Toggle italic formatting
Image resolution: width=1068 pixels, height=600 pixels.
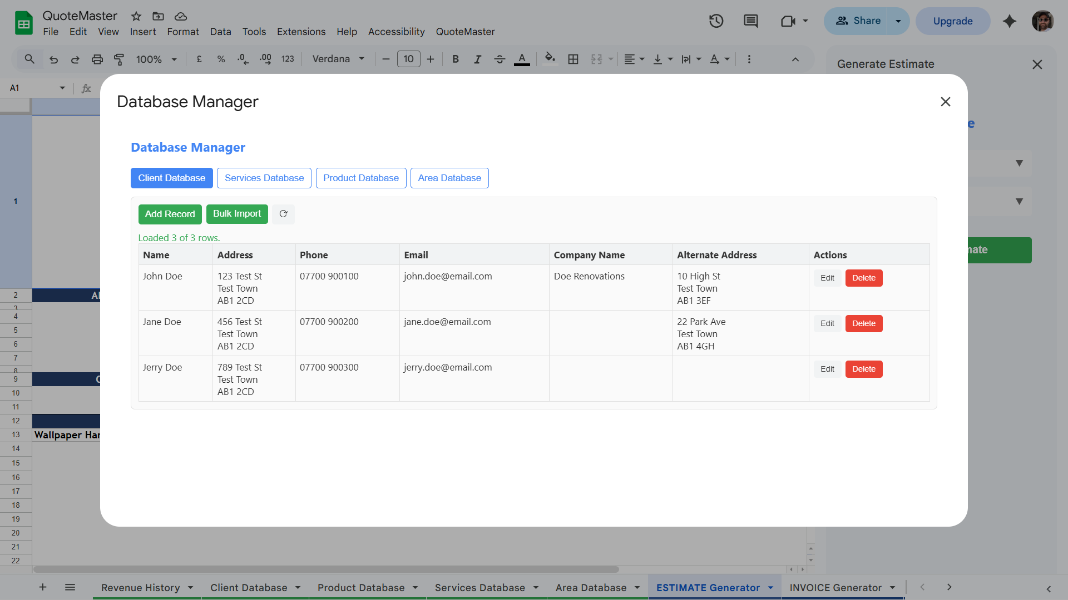477,59
